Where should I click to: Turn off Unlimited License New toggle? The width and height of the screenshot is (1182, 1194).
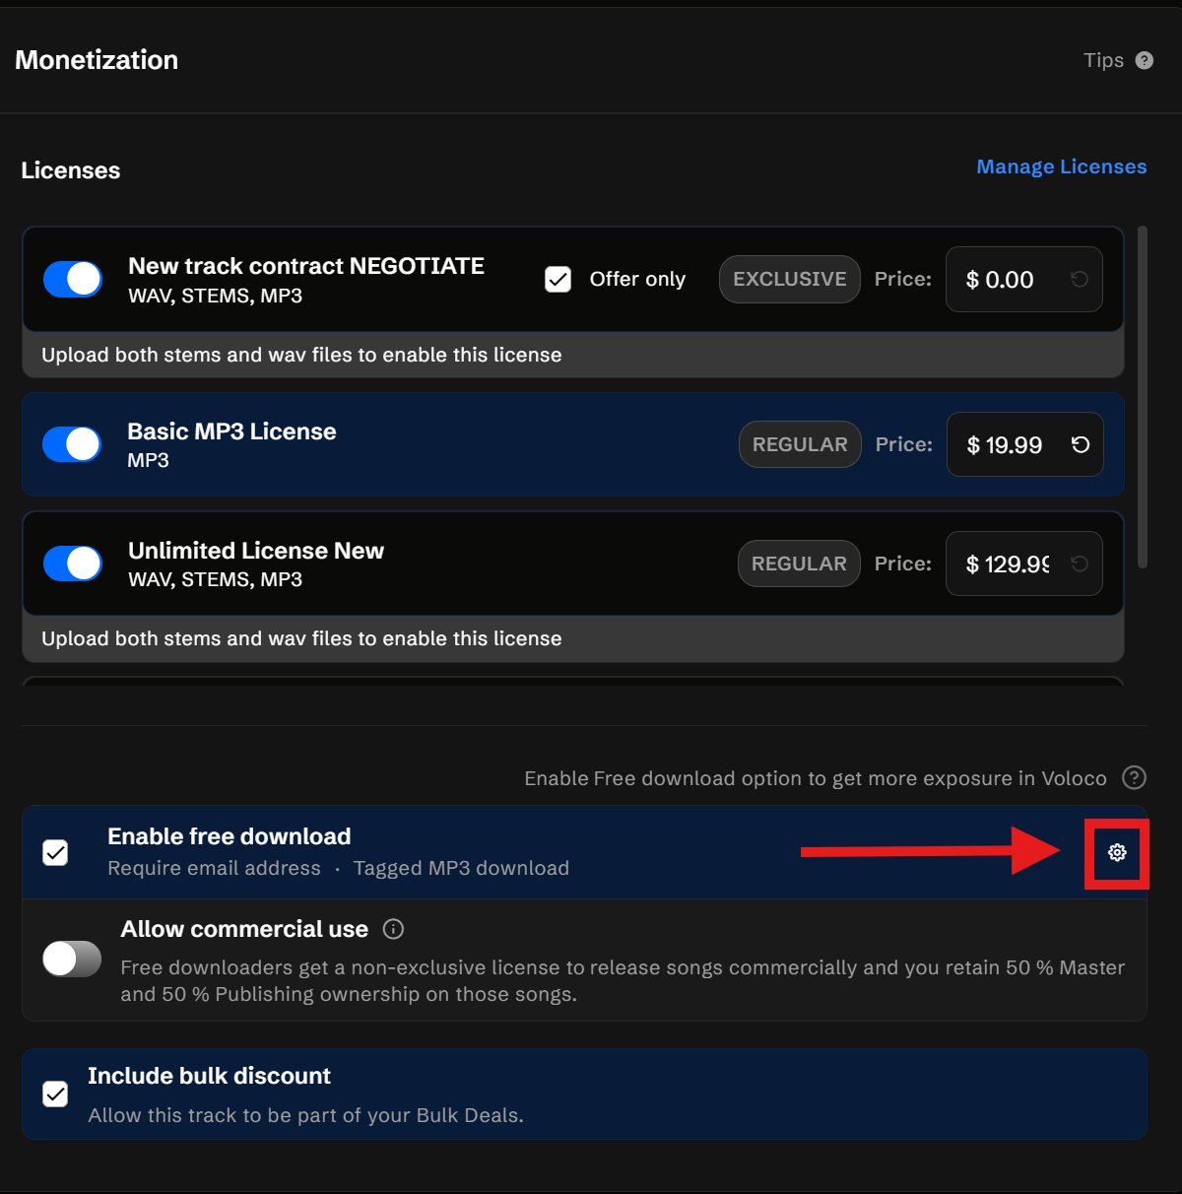(x=73, y=564)
